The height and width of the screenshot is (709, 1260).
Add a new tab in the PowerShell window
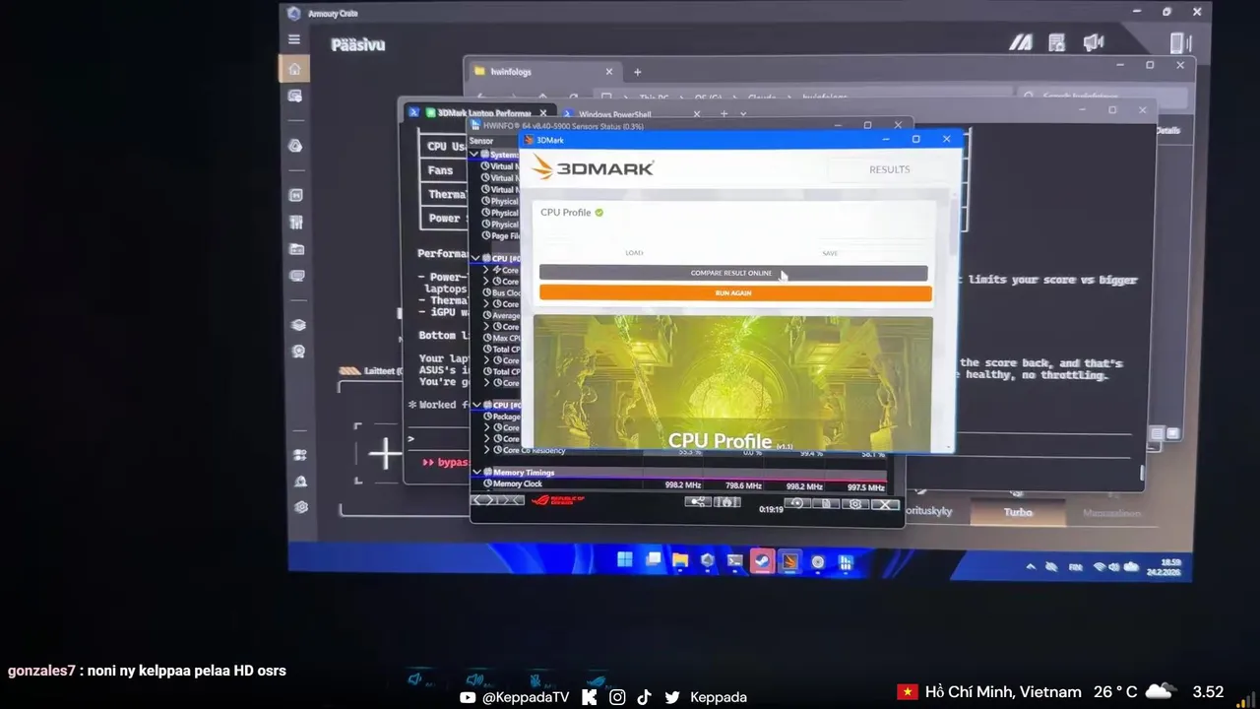click(x=724, y=114)
